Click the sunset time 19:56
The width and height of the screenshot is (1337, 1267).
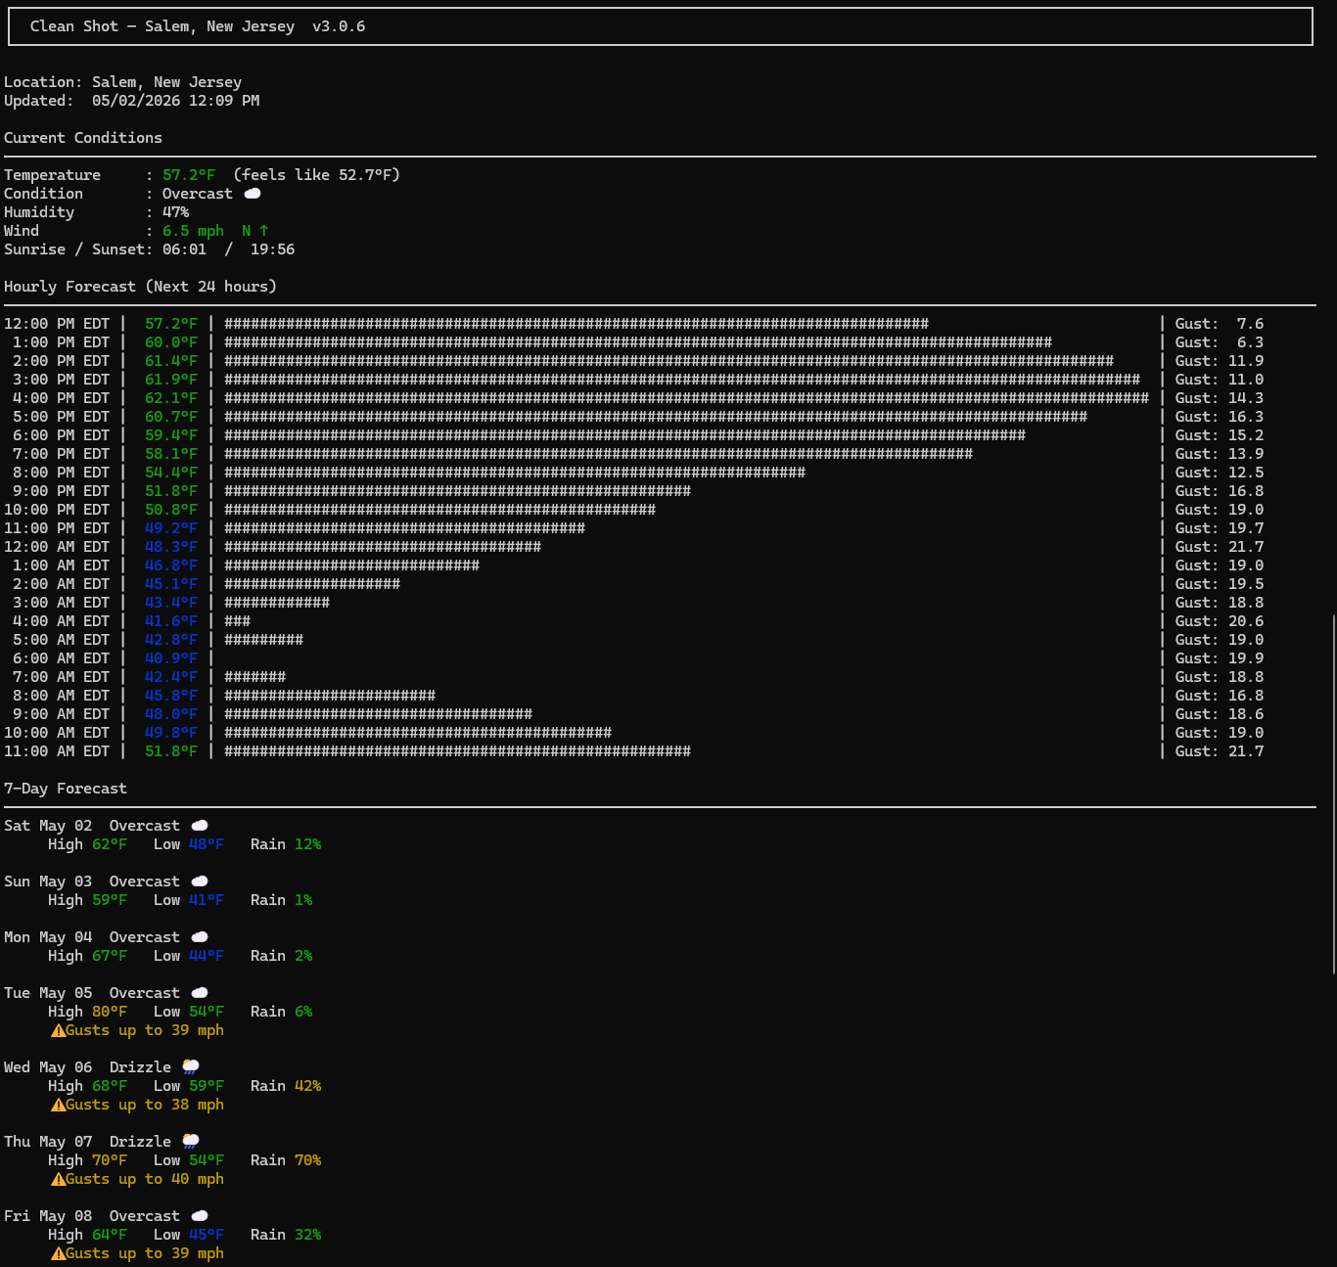click(273, 249)
